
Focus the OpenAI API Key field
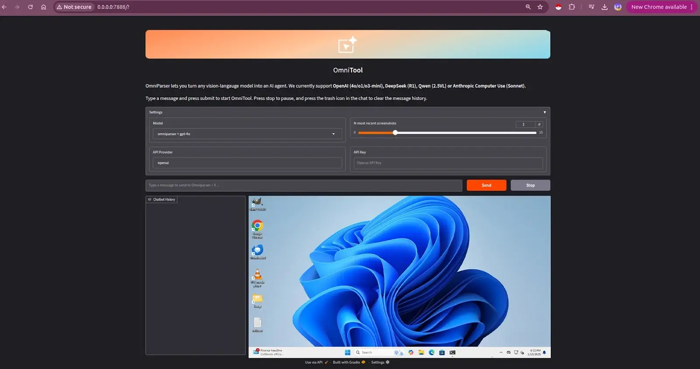[448, 163]
